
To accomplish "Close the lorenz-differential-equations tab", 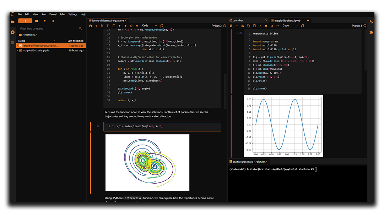I will [126, 21].
